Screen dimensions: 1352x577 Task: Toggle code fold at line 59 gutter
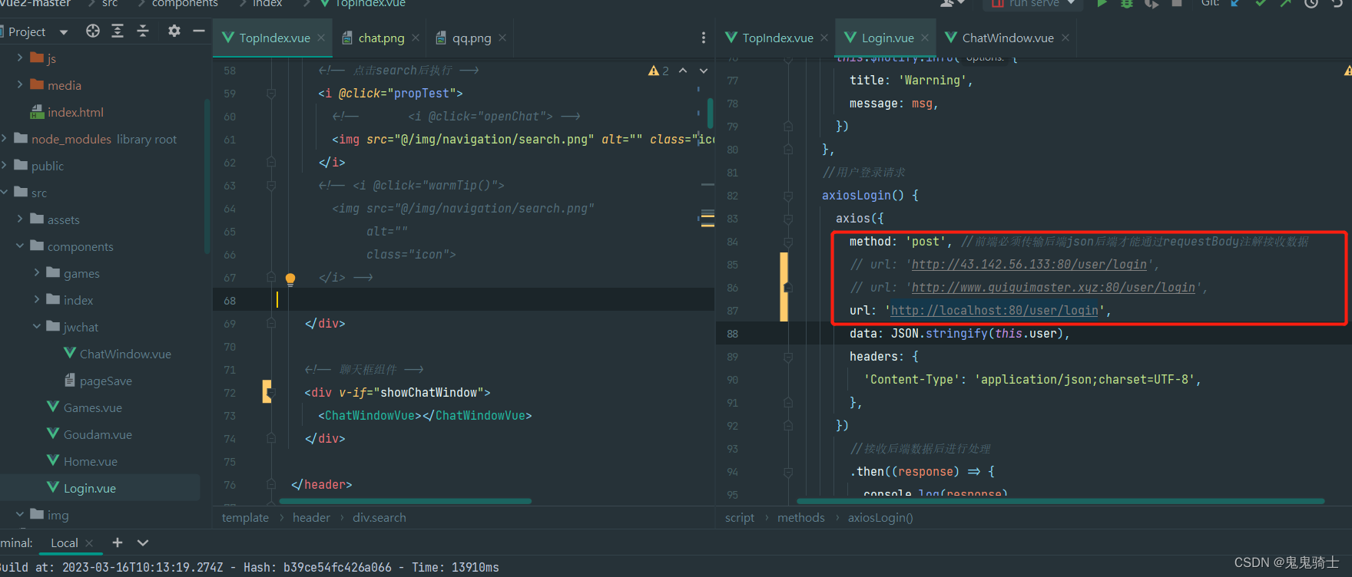[271, 94]
